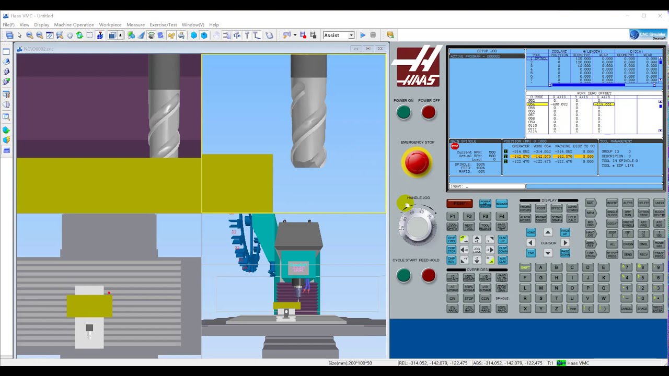The image size is (669, 376).
Task: Click the RECOVER key
Action: pos(502,203)
